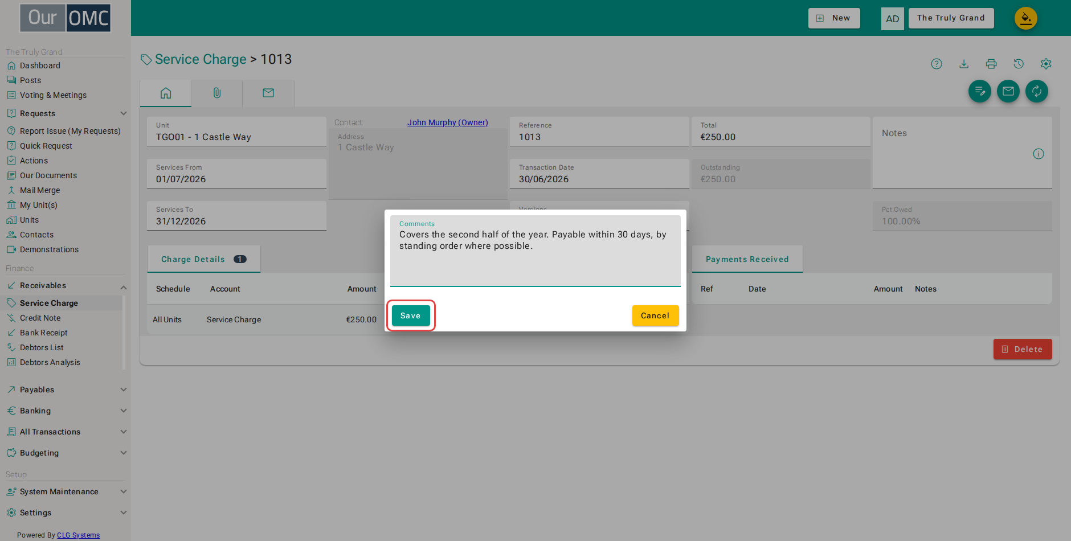This screenshot has width=1071, height=541.
Task: Collapse the Receivables section
Action: [x=66, y=285]
